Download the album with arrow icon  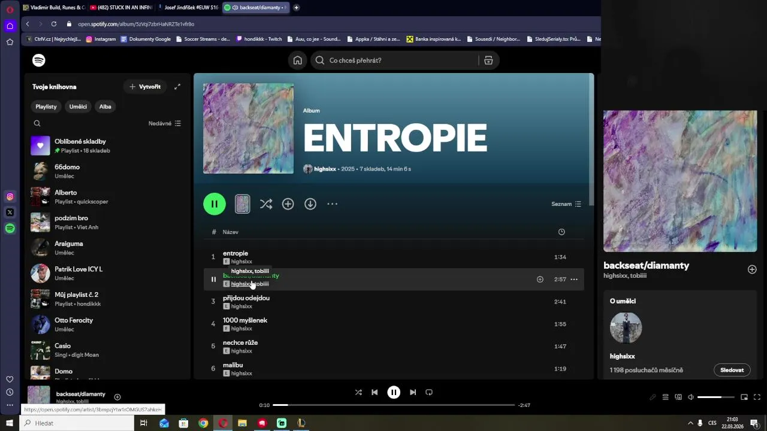pos(310,204)
